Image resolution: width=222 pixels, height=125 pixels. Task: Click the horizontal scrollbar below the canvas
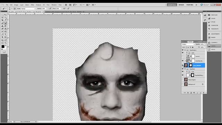pyautogui.click(x=119, y=122)
